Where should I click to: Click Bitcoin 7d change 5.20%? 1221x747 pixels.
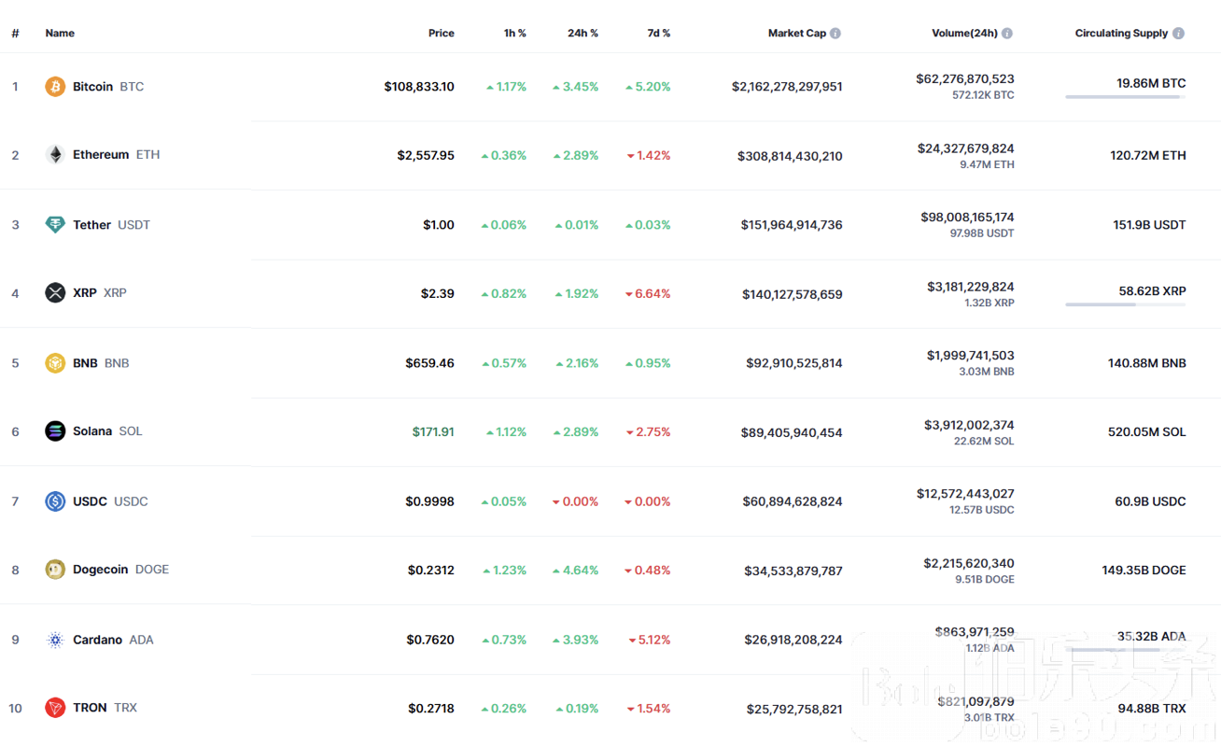(648, 87)
